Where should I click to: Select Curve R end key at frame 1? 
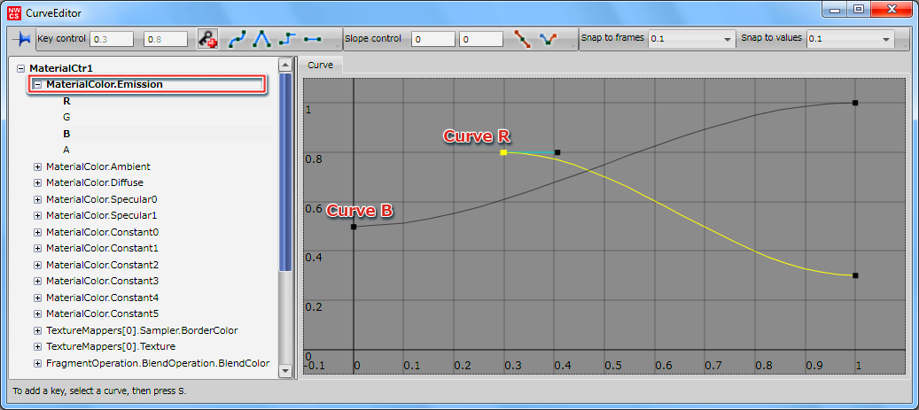[855, 275]
